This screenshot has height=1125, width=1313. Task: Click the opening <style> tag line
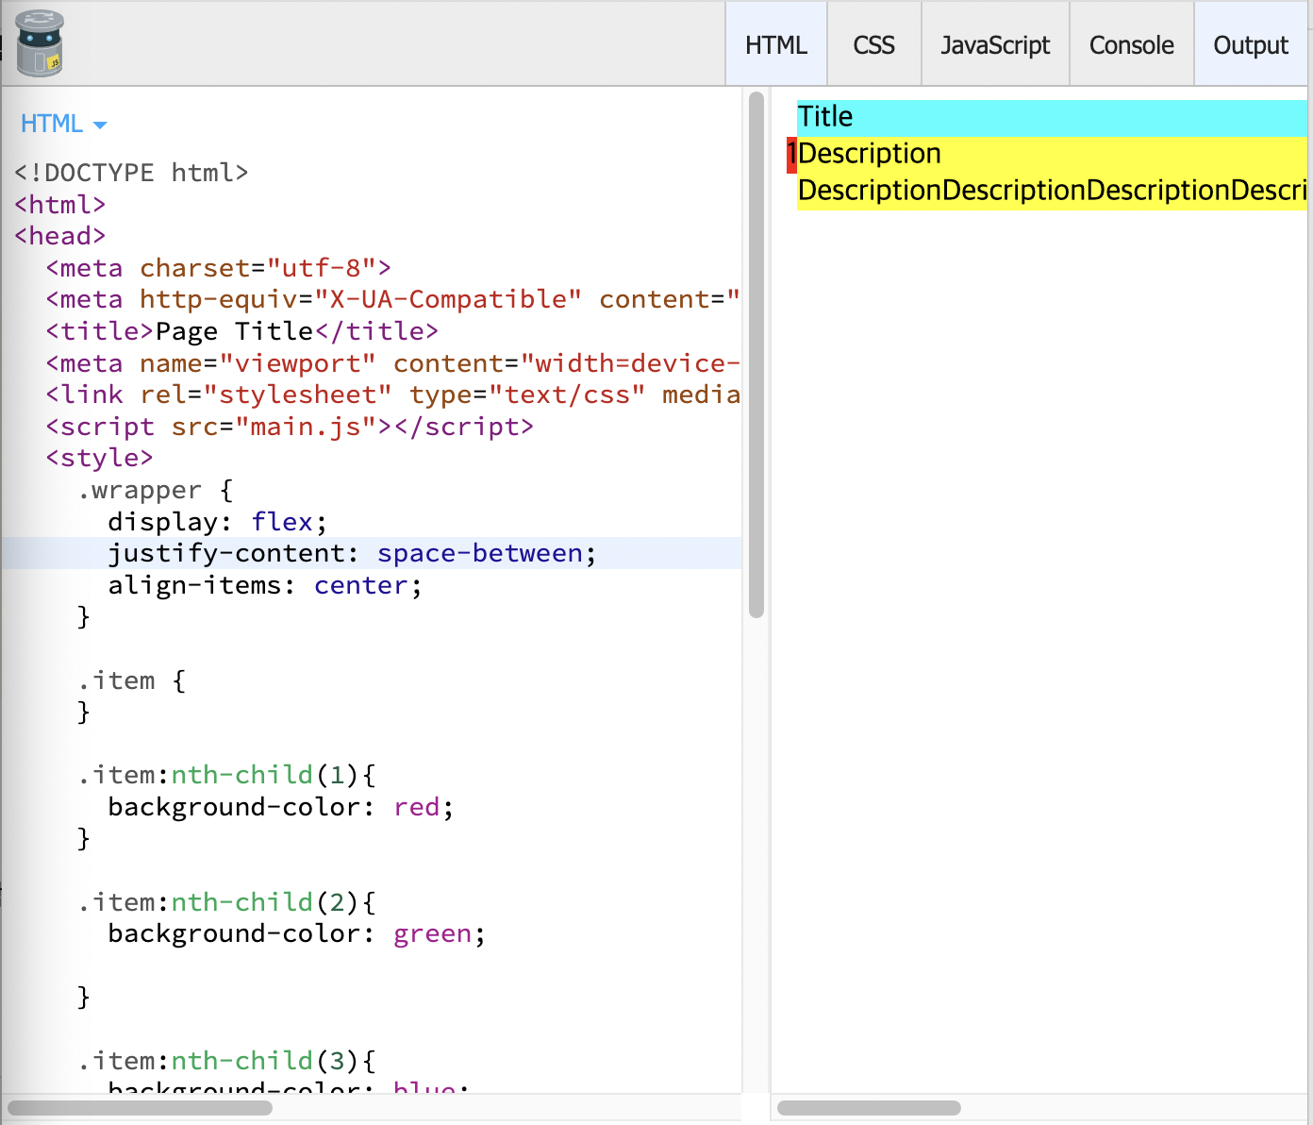[x=99, y=458]
